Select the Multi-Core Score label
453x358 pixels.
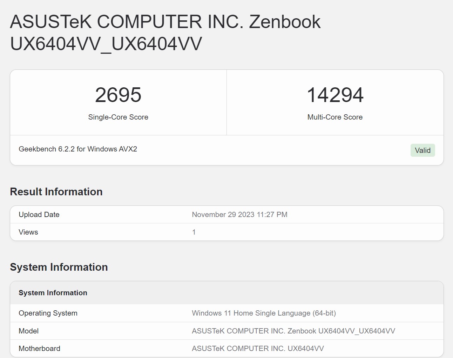pos(335,117)
